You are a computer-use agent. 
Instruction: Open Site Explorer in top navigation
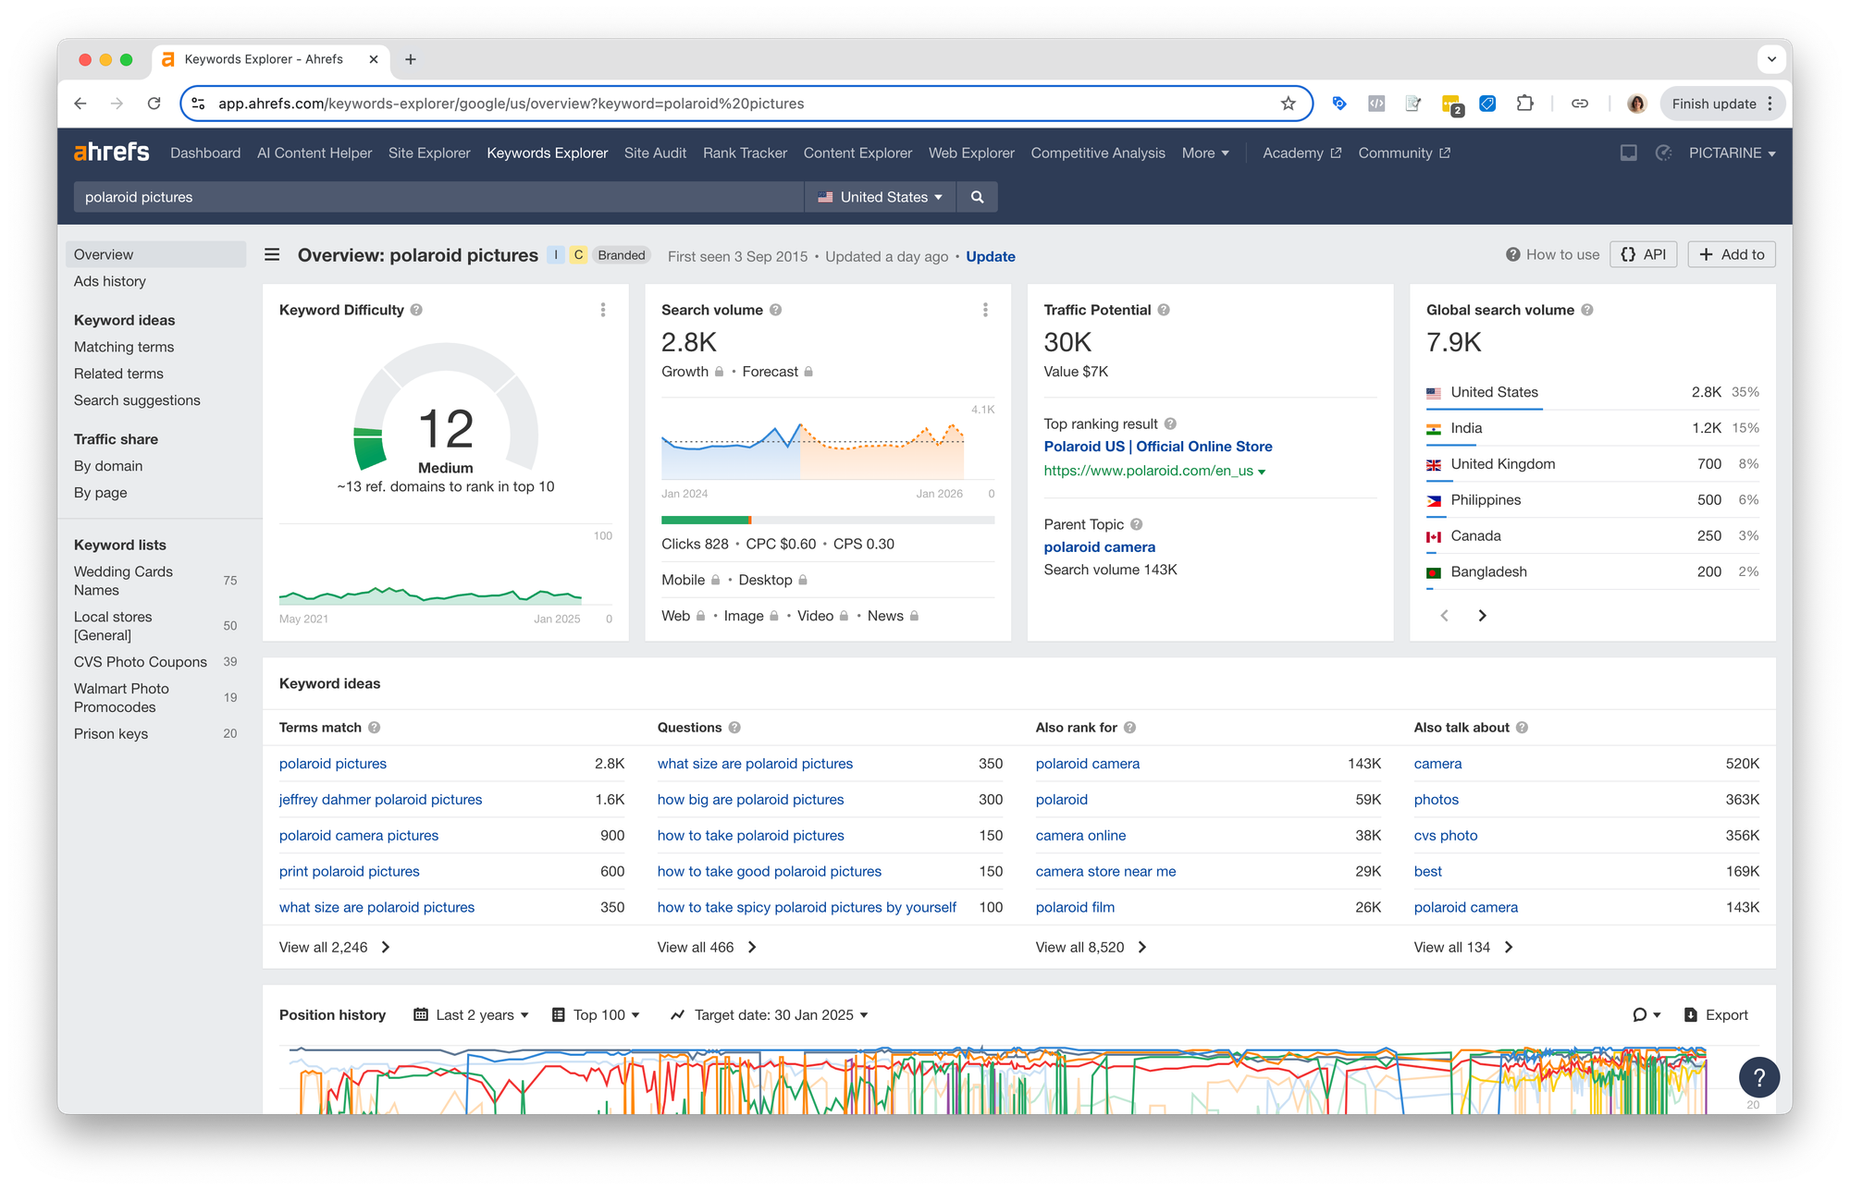pos(429,153)
